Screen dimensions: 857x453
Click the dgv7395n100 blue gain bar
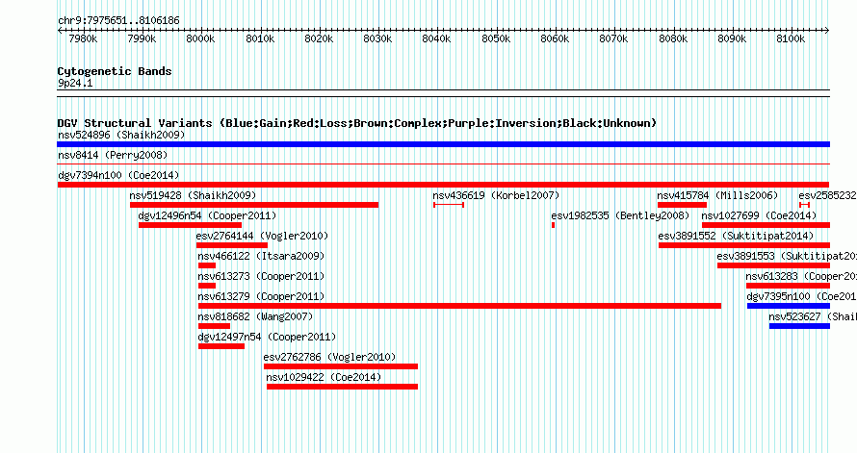tap(788, 306)
